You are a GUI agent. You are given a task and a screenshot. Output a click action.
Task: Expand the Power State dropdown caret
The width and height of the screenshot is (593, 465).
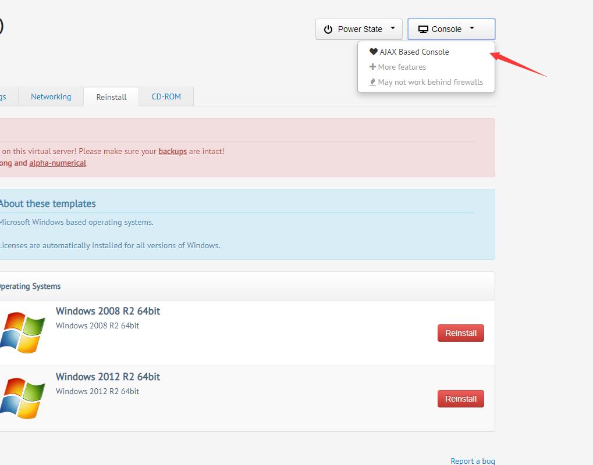tap(393, 28)
